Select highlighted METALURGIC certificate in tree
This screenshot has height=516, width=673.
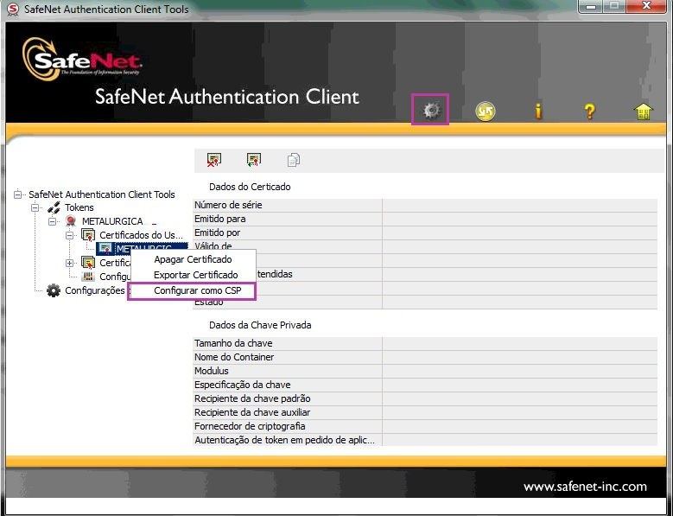(x=144, y=249)
